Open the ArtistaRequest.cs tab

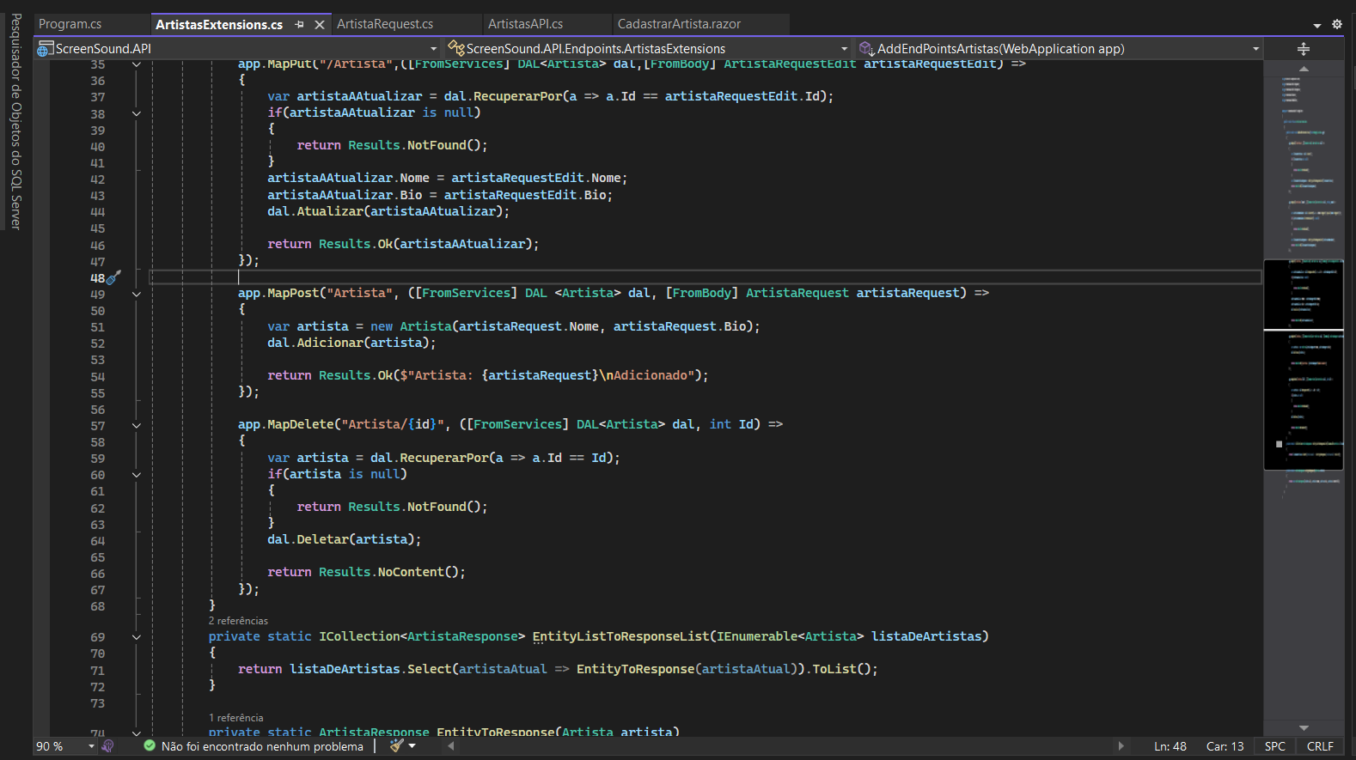pyautogui.click(x=385, y=24)
